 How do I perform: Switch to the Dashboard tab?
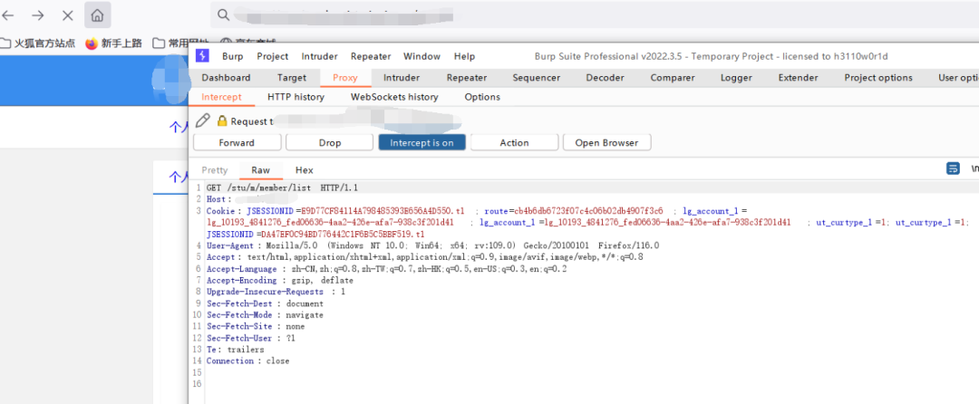[x=226, y=77]
